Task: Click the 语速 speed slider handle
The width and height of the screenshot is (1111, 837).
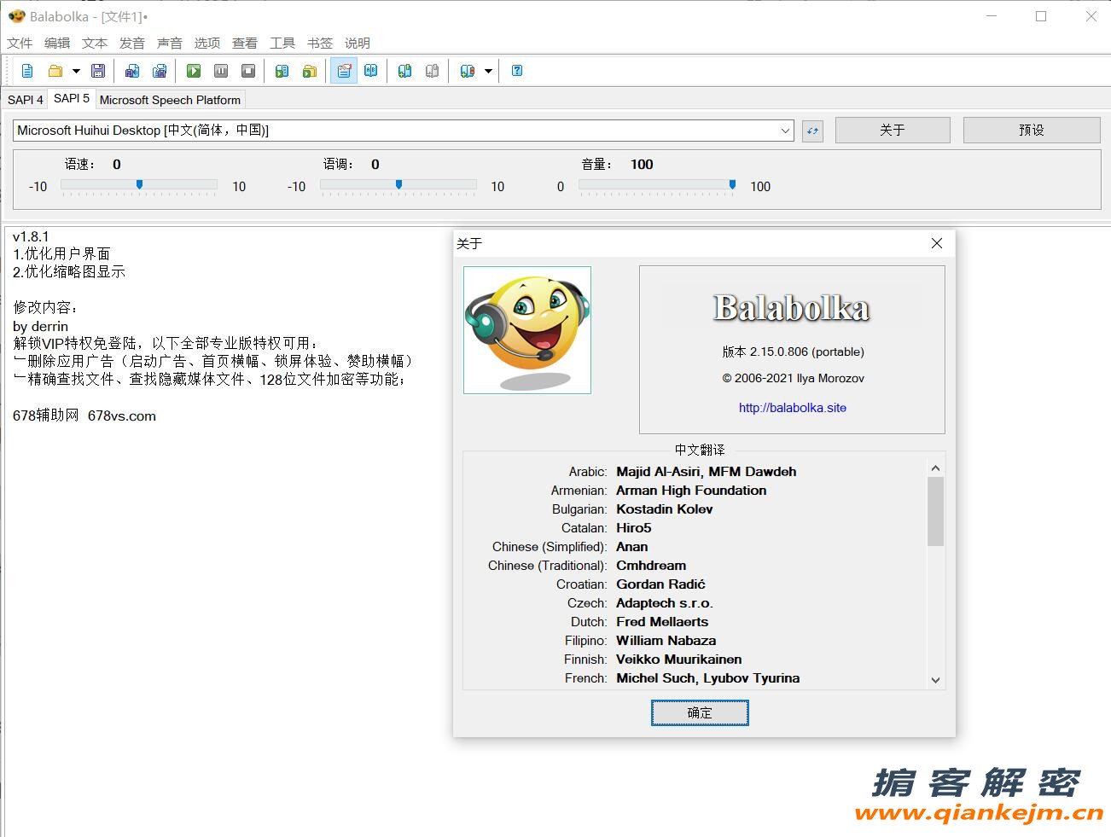Action: [139, 184]
